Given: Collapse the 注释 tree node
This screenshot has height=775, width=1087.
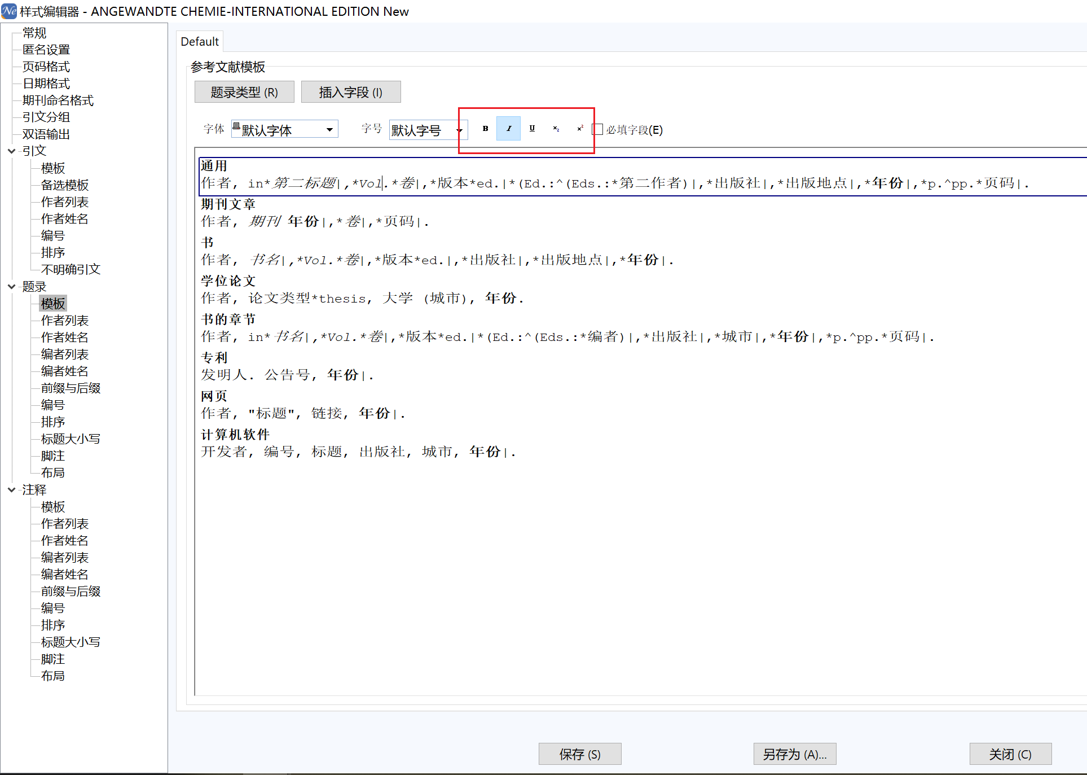Looking at the screenshot, I should point(11,490).
